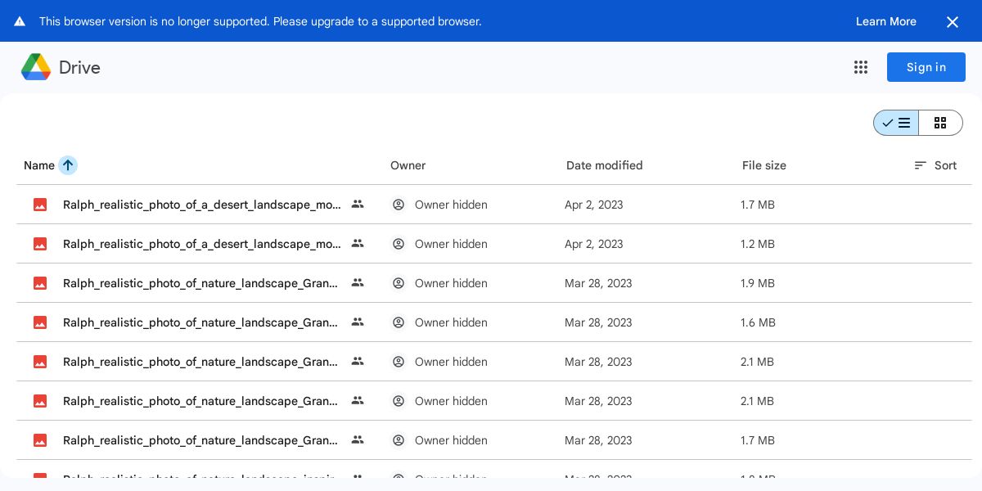982x491 pixels.
Task: Click owner avatar icon in the 1.9 MB row
Action: (x=399, y=283)
